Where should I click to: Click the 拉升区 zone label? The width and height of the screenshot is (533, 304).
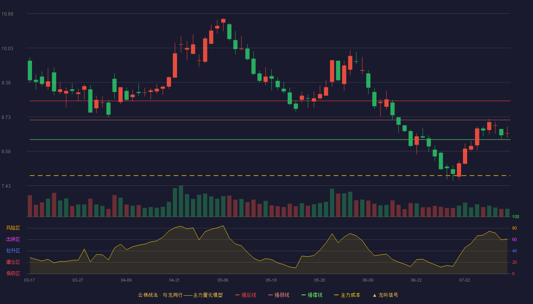point(13,251)
